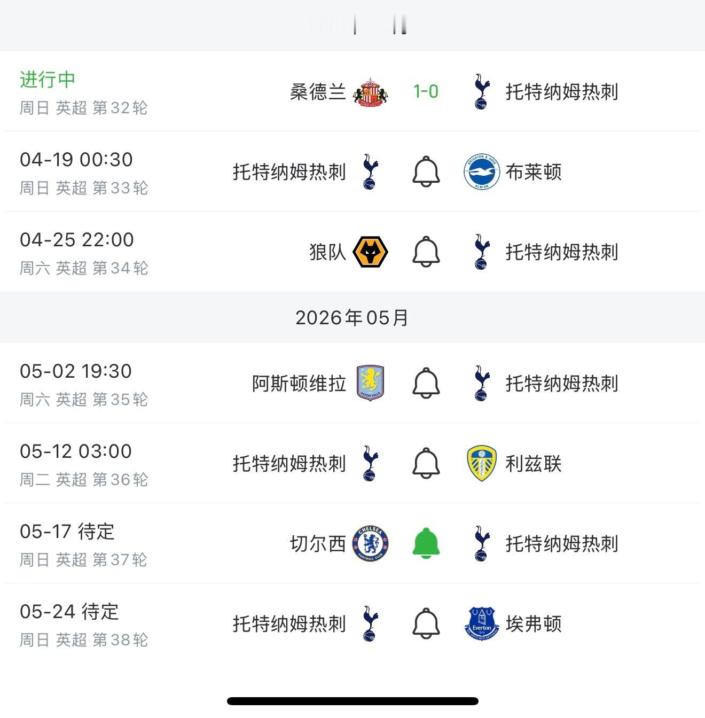705x718 pixels.
Task: Enable reminder bell for Brighton match
Action: point(426,172)
